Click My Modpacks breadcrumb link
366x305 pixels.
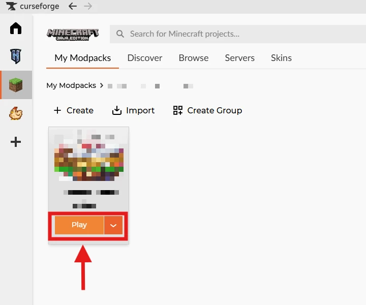tap(71, 85)
